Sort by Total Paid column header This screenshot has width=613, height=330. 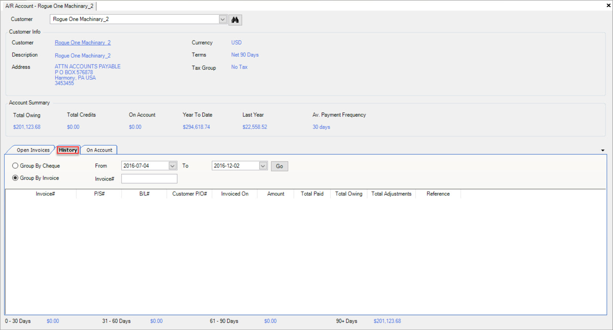point(312,194)
